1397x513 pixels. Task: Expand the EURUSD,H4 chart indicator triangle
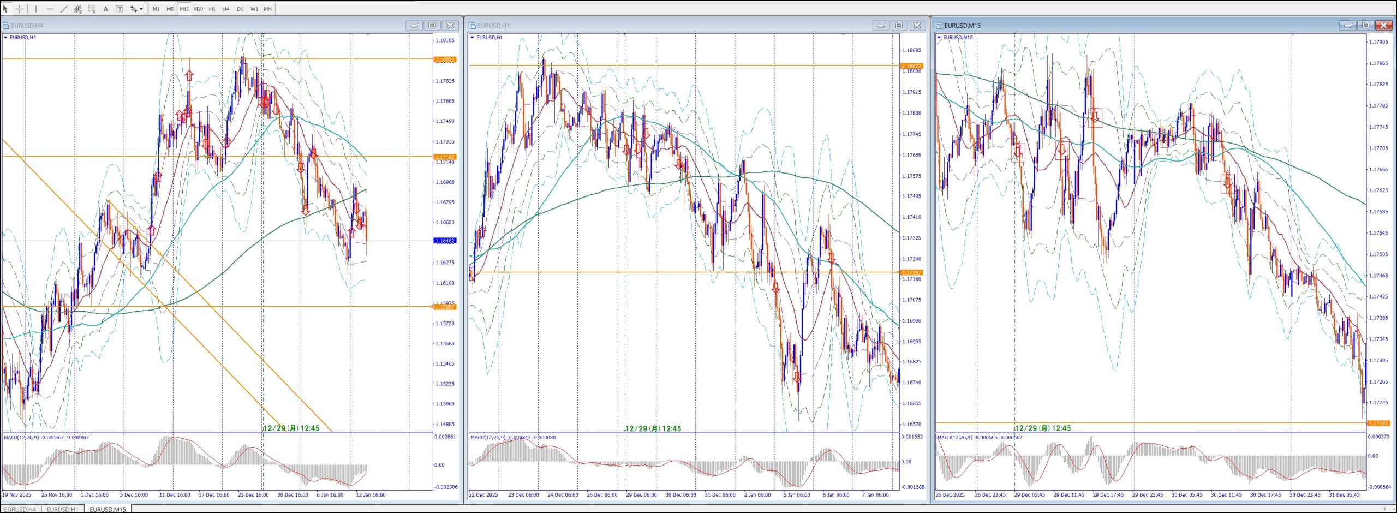coord(5,38)
